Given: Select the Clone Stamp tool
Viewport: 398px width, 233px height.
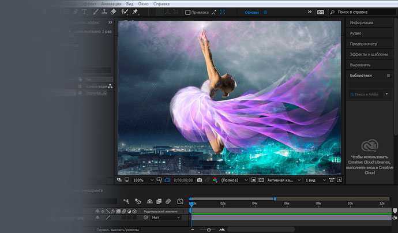Looking at the screenshot, I should [x=104, y=12].
